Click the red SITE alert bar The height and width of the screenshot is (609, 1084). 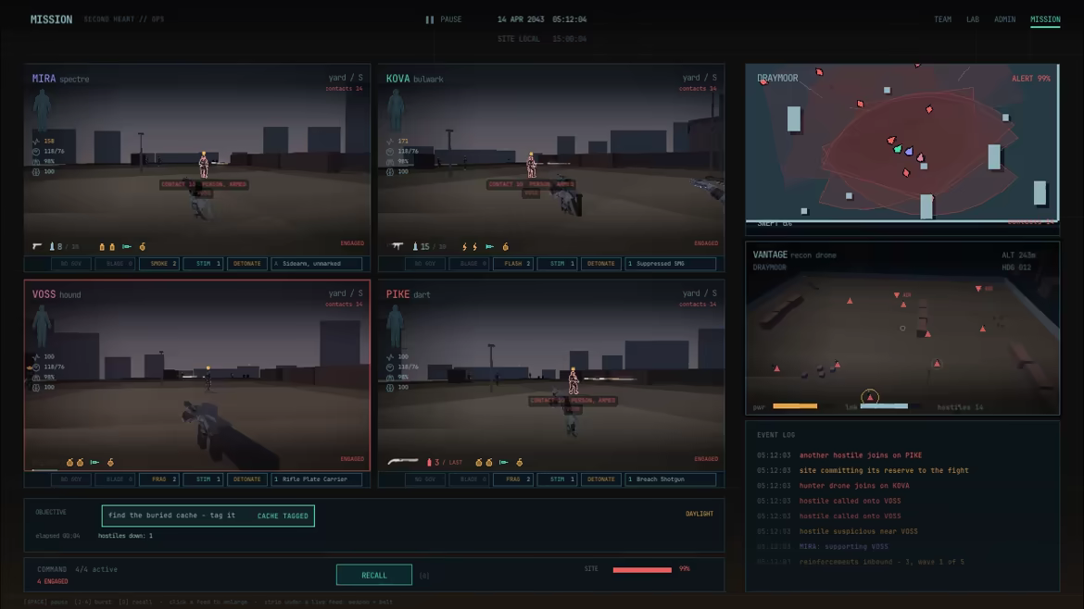(642, 569)
